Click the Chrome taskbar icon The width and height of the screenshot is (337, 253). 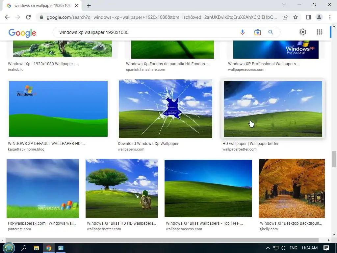point(49,248)
